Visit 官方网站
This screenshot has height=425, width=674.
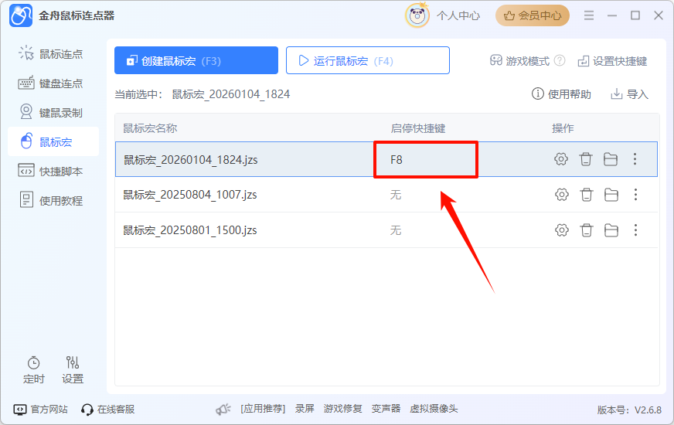coord(41,409)
